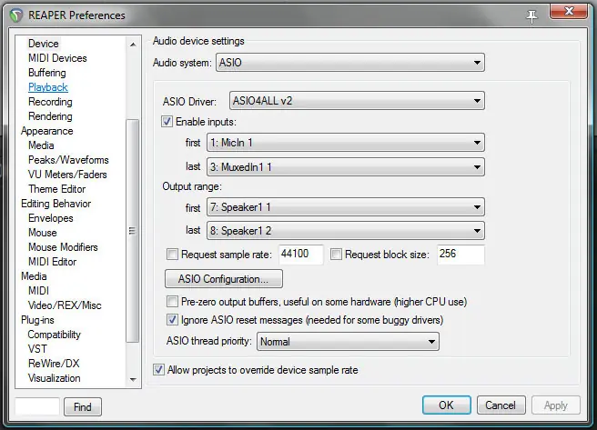Select Device in the preferences tree
The height and width of the screenshot is (430, 597).
[44, 44]
